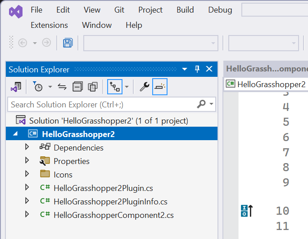Click the C# icon beside HelloGrasshopper2Plugin.cs
This screenshot has width=308, height=239.
45,187
